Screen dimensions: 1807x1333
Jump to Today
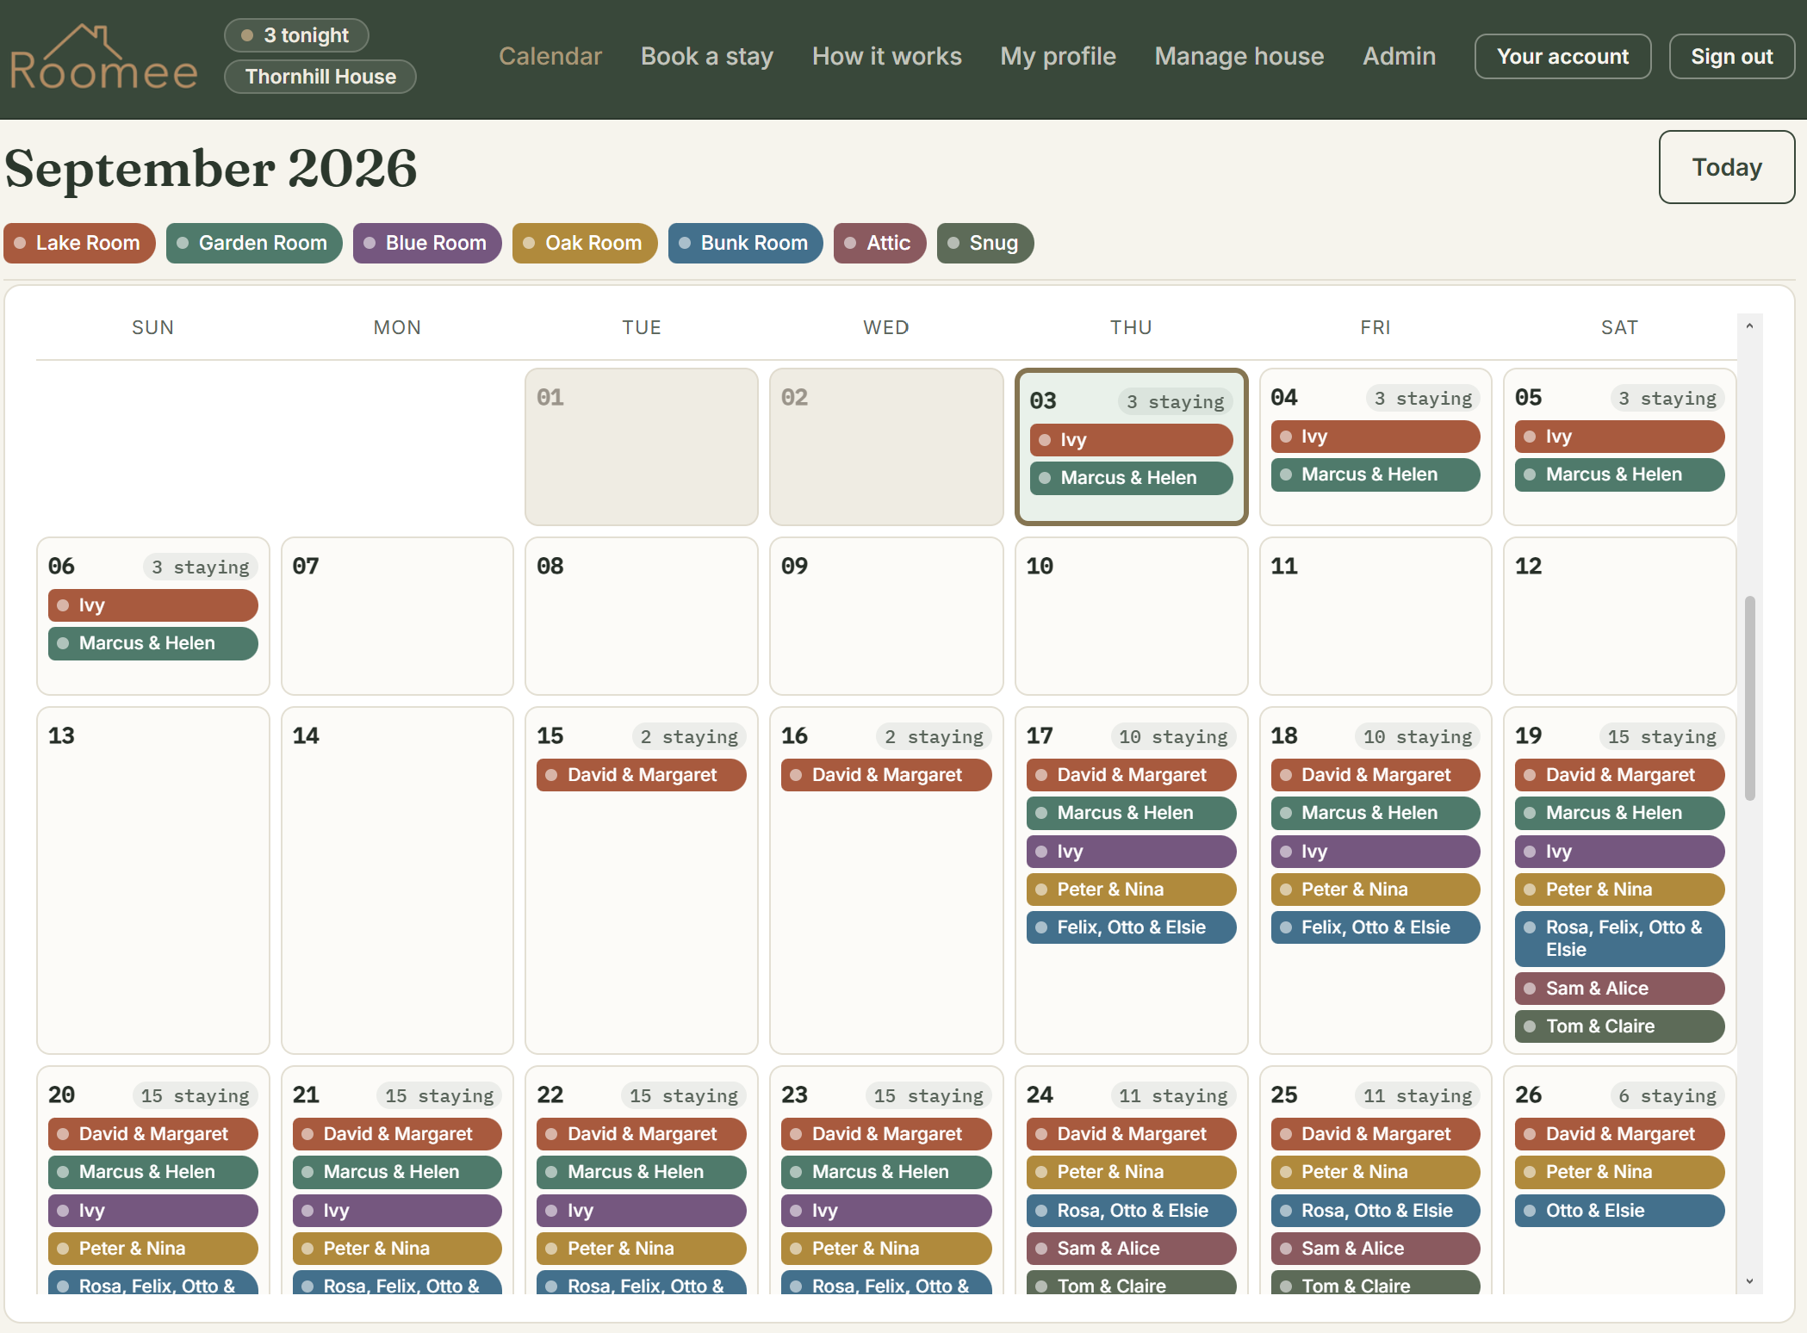(x=1726, y=167)
